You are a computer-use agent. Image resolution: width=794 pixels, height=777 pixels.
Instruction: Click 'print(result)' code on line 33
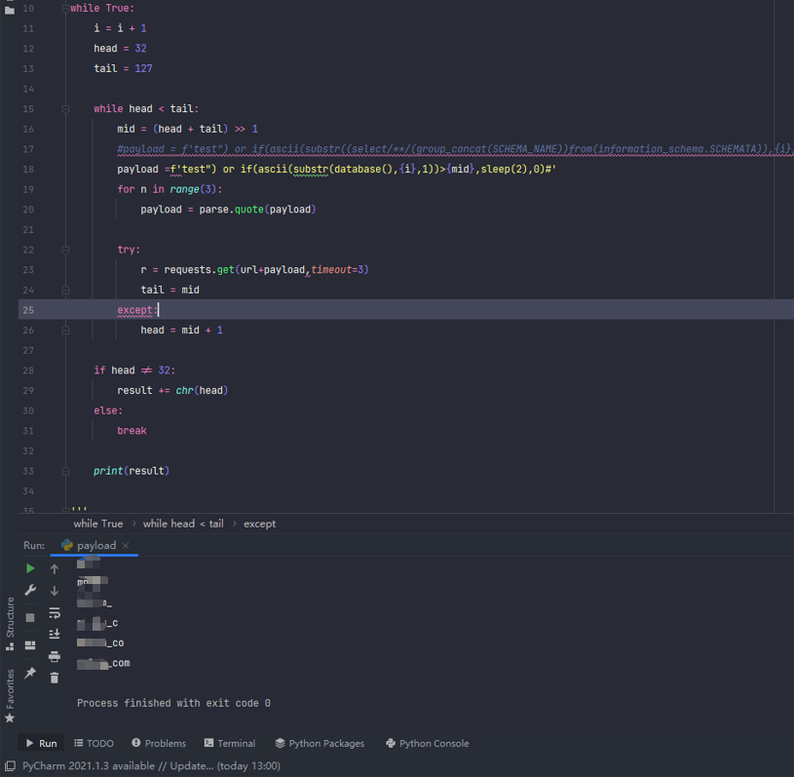[x=132, y=471]
